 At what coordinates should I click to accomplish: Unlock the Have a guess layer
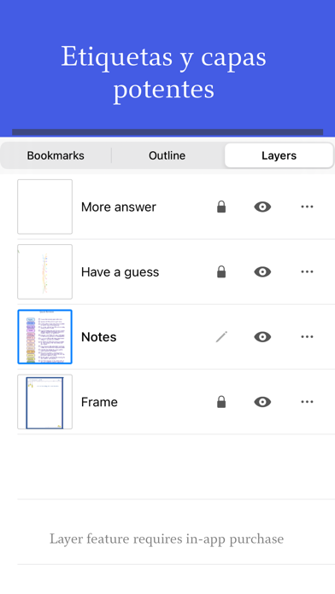pyautogui.click(x=221, y=271)
